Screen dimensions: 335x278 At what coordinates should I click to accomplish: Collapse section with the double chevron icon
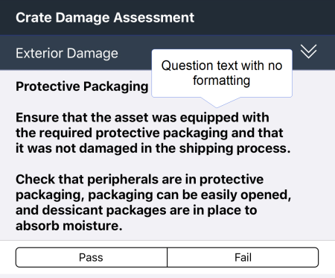coord(308,51)
